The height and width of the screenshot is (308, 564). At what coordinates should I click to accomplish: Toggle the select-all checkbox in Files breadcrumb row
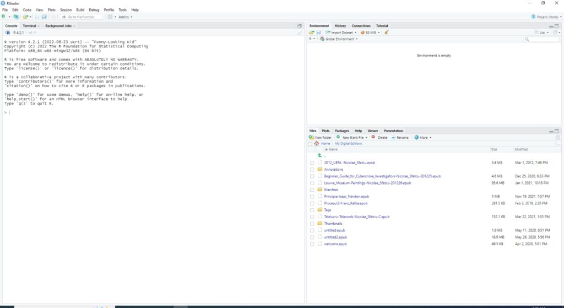click(310, 144)
